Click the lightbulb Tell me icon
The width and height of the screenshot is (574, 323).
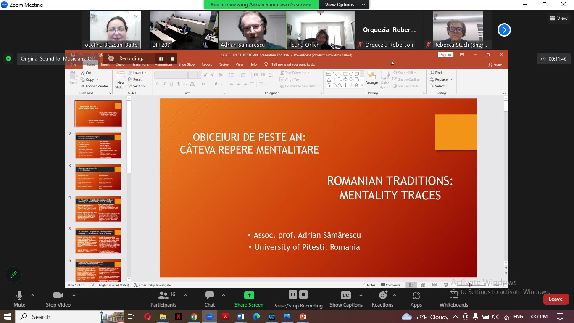point(266,64)
